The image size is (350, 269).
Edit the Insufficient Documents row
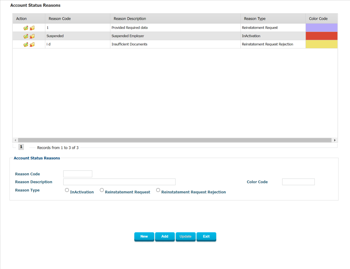coord(26,45)
